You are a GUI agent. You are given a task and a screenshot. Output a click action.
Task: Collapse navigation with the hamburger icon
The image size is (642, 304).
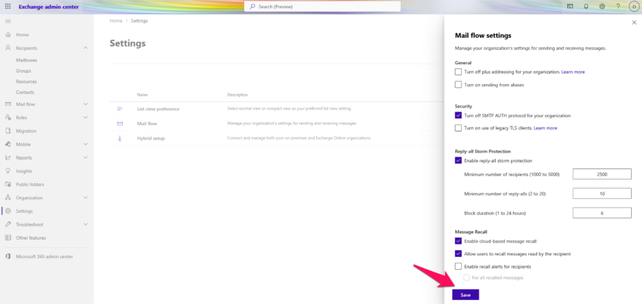coord(8,22)
